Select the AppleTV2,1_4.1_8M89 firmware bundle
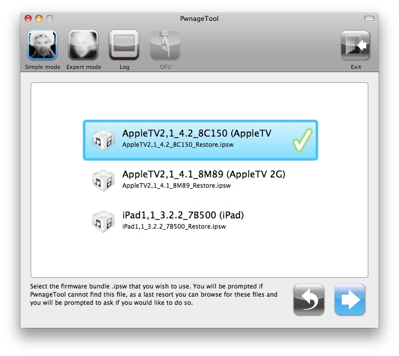The image size is (399, 356). point(201,181)
